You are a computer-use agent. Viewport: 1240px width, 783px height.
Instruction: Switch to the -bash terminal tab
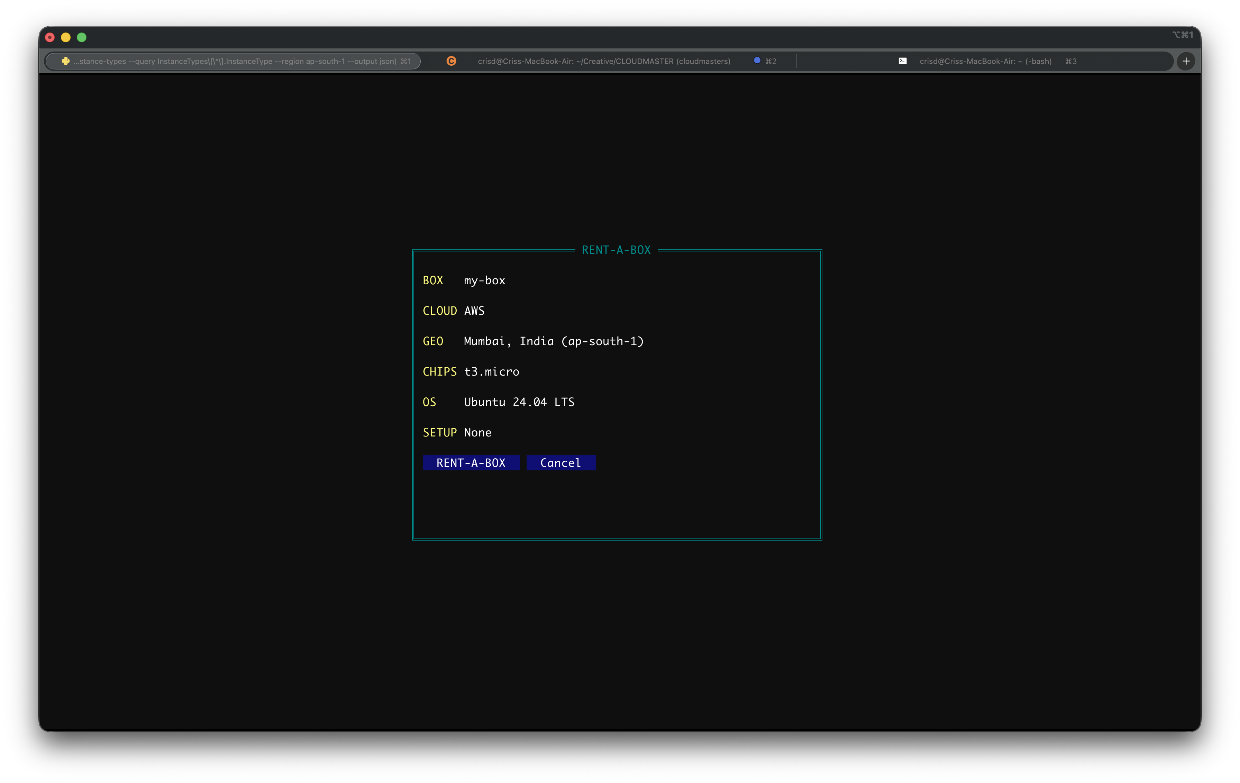point(986,61)
